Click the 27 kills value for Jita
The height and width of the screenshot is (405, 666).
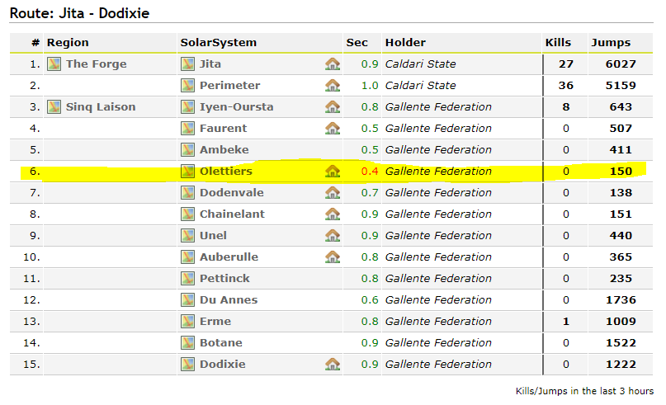click(566, 64)
